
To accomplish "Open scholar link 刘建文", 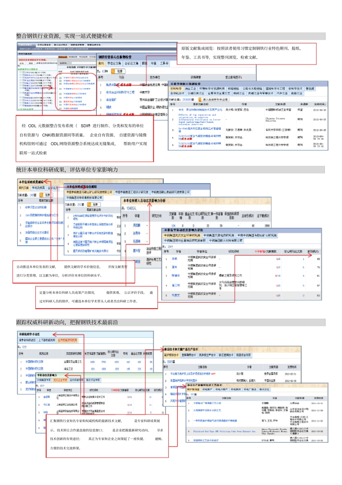I will 175,295.
